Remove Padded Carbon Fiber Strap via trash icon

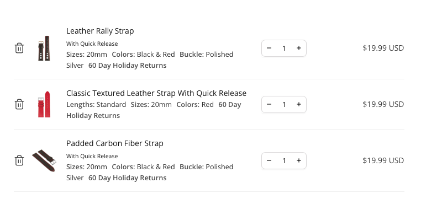point(19,160)
